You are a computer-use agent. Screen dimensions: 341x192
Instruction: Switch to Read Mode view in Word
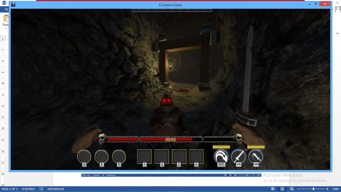tap(273, 189)
